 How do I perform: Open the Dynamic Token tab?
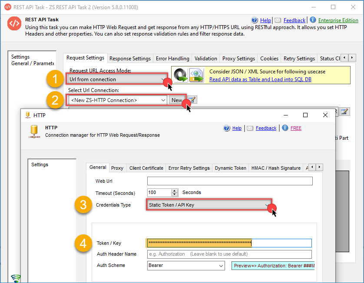[230, 168]
